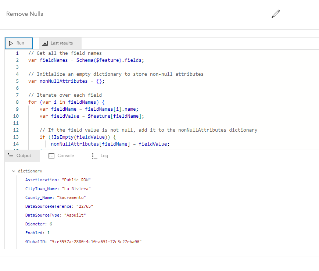
Task: Select the AssetLocation output entry
Action: [58, 180]
